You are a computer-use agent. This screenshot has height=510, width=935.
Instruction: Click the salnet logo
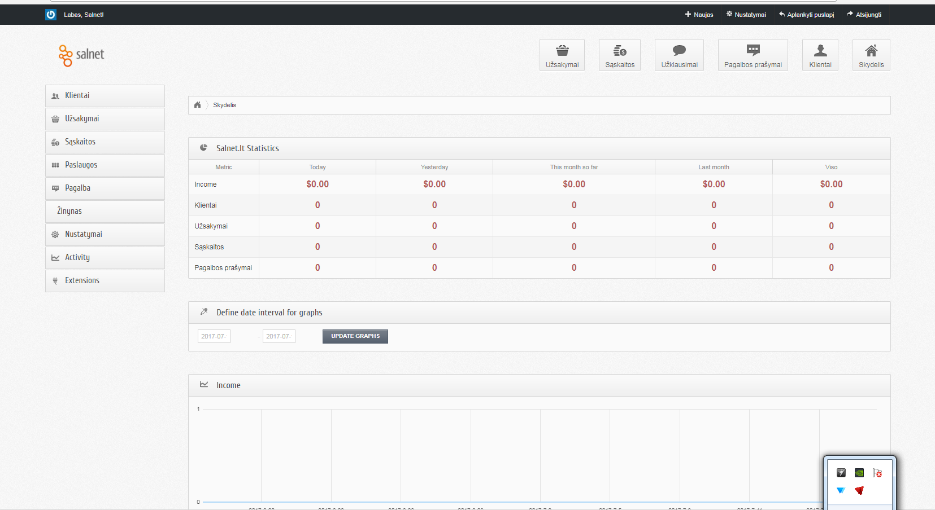81,55
